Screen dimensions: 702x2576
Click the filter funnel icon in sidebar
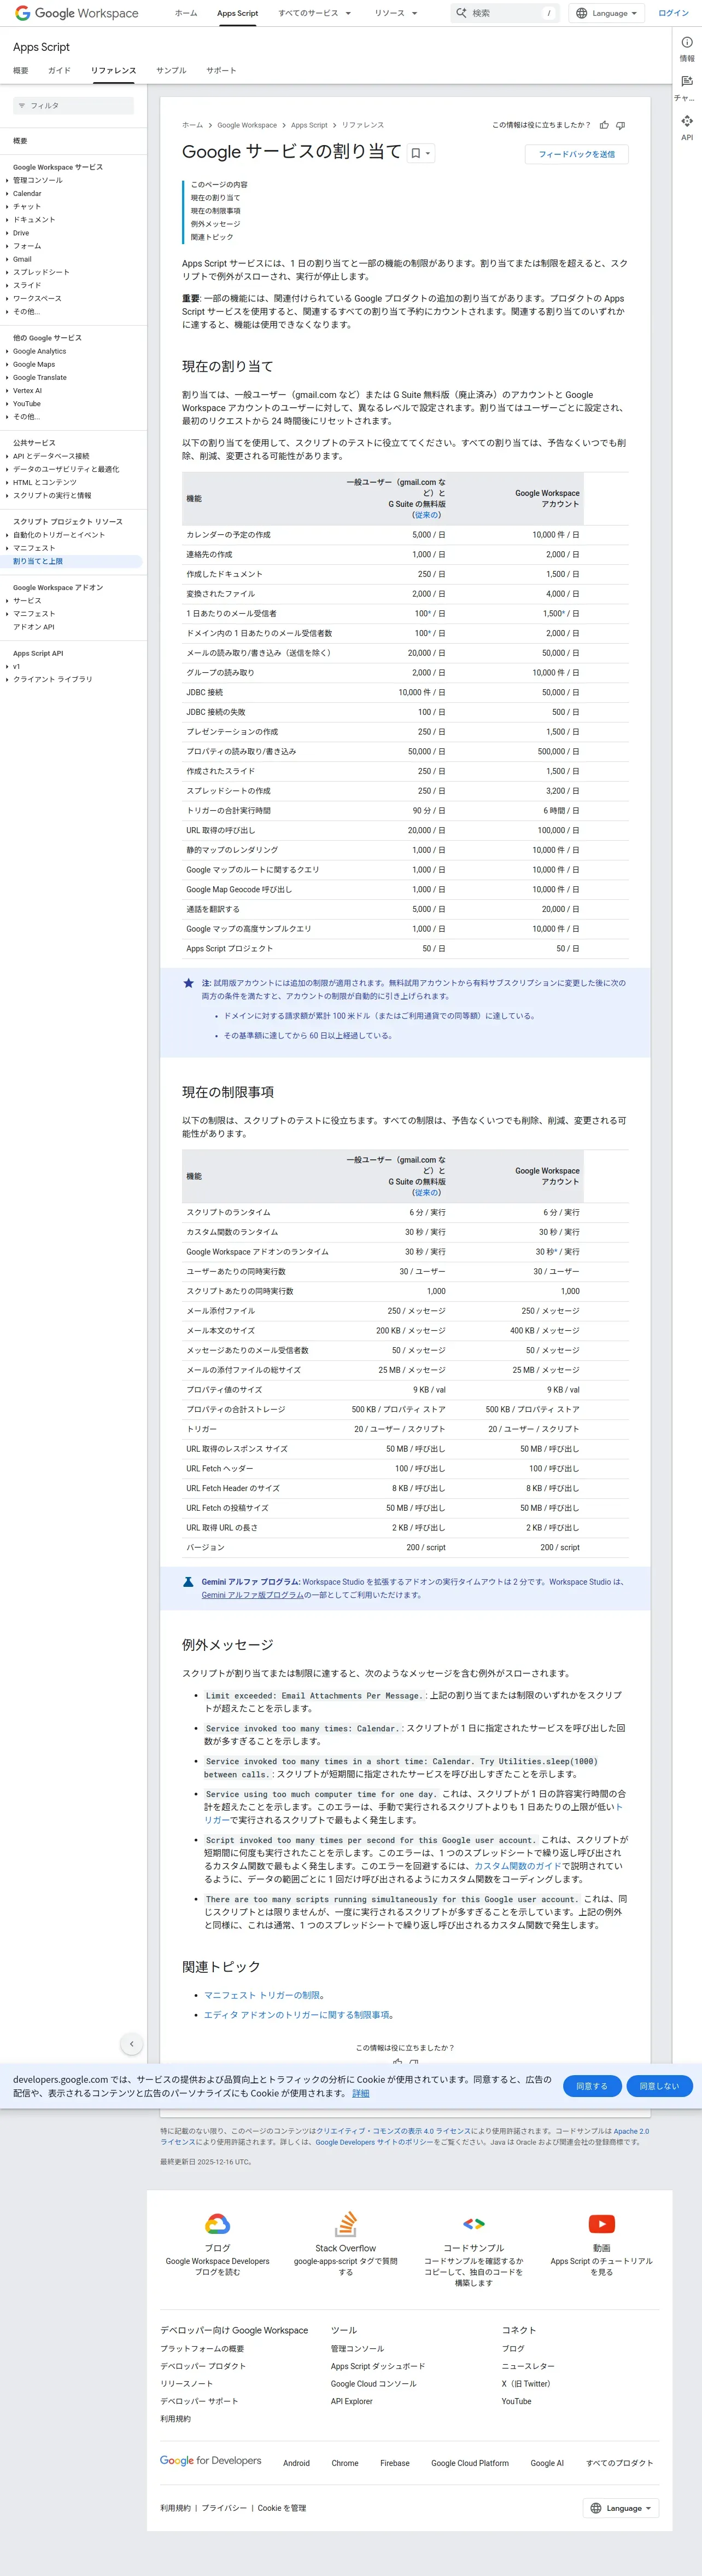click(22, 106)
